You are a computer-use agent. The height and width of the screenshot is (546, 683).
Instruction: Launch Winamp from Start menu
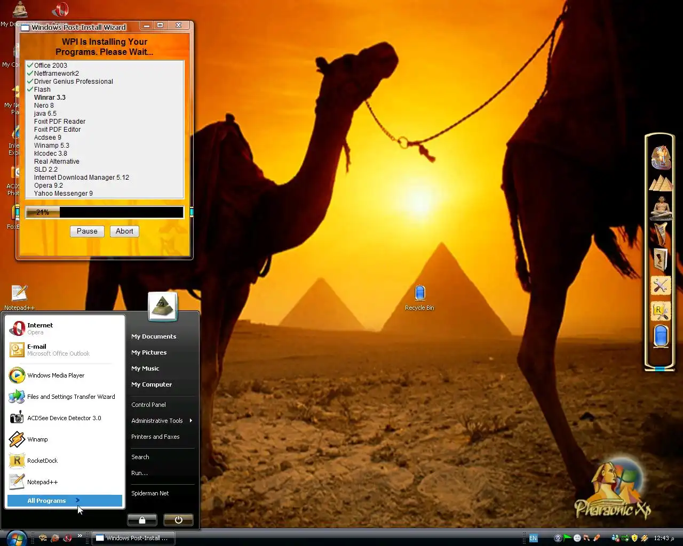pos(65,439)
